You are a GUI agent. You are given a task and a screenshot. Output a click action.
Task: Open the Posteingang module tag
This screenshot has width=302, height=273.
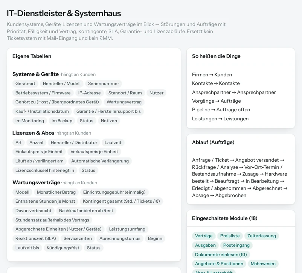click(x=236, y=245)
